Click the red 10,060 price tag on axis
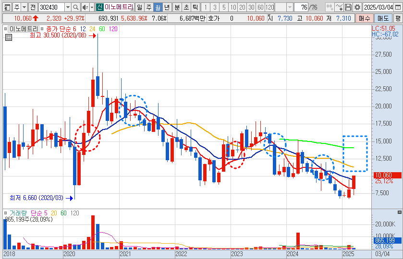 387,176
